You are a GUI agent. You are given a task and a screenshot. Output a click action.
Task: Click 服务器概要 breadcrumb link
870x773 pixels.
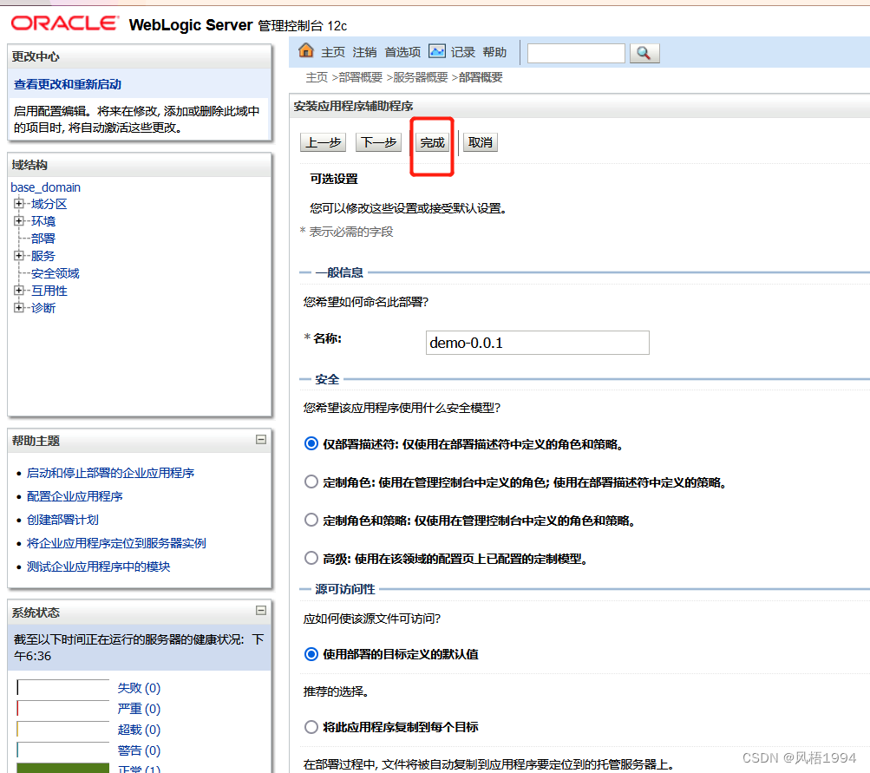420,77
